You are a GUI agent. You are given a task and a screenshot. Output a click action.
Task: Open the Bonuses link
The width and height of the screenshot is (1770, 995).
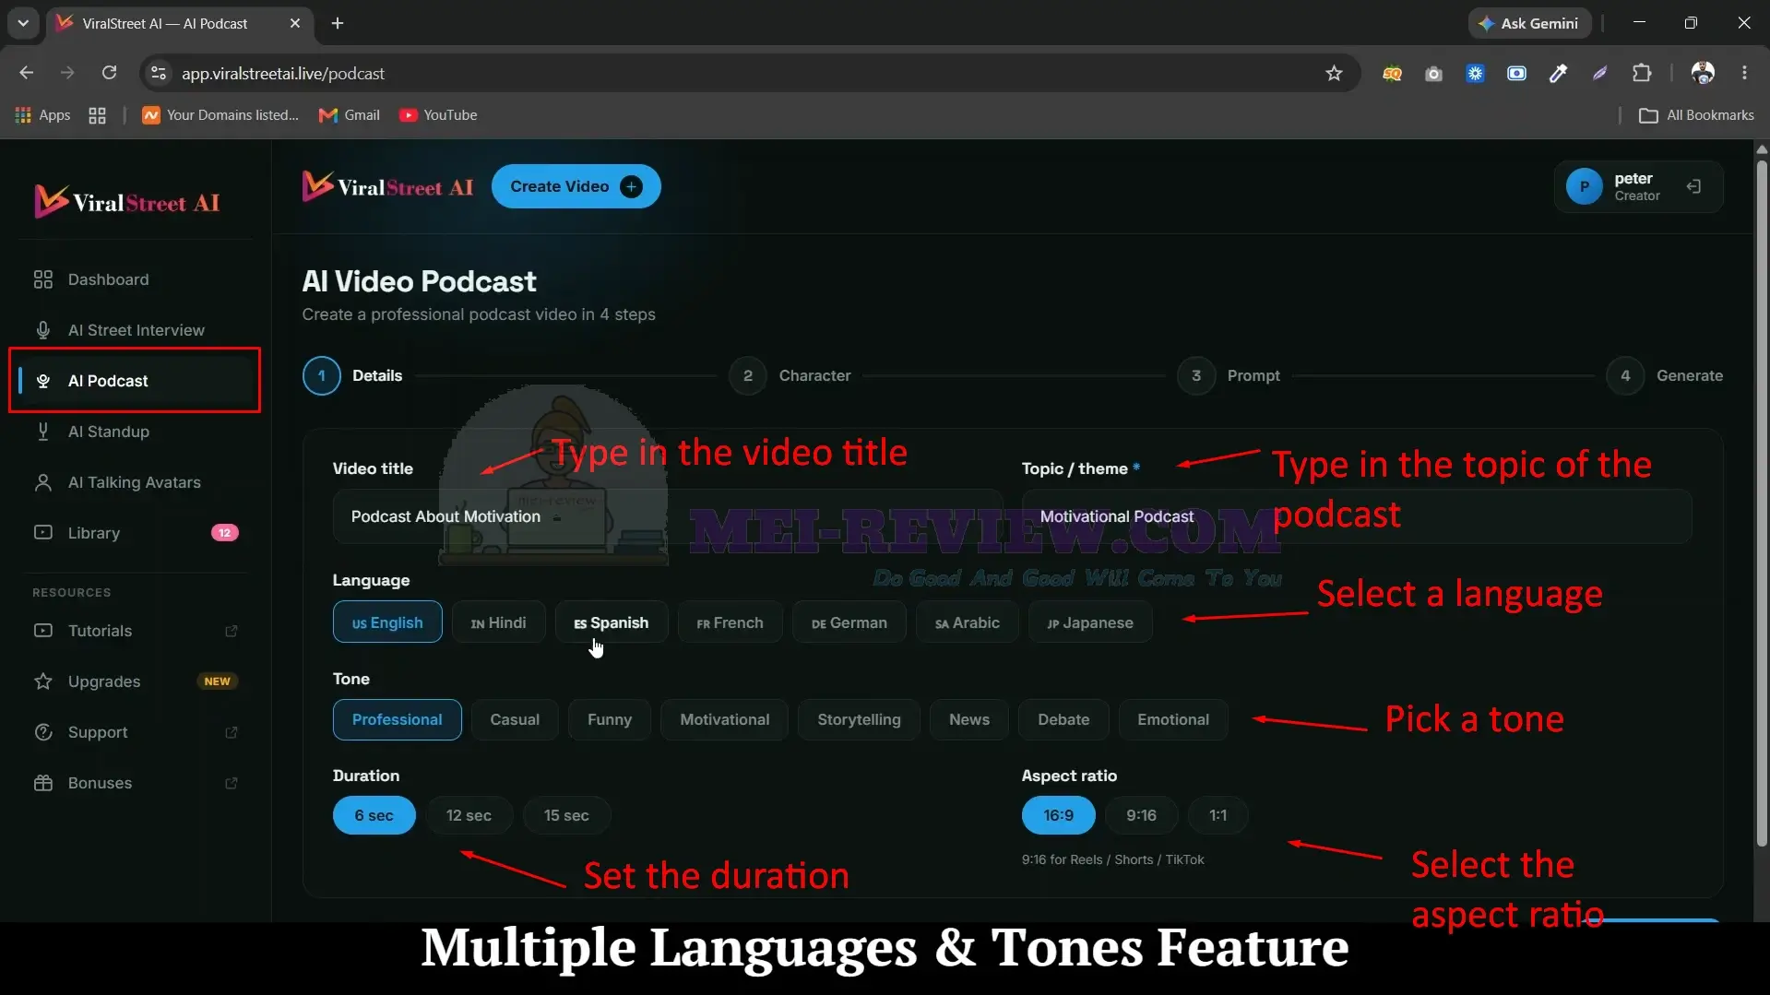tap(135, 783)
